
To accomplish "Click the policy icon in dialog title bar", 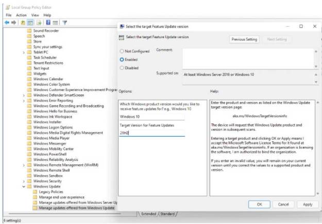I will coord(122,26).
